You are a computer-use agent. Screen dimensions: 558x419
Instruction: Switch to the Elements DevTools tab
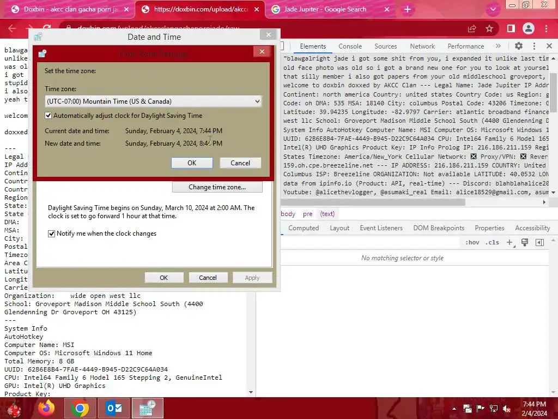tap(312, 46)
